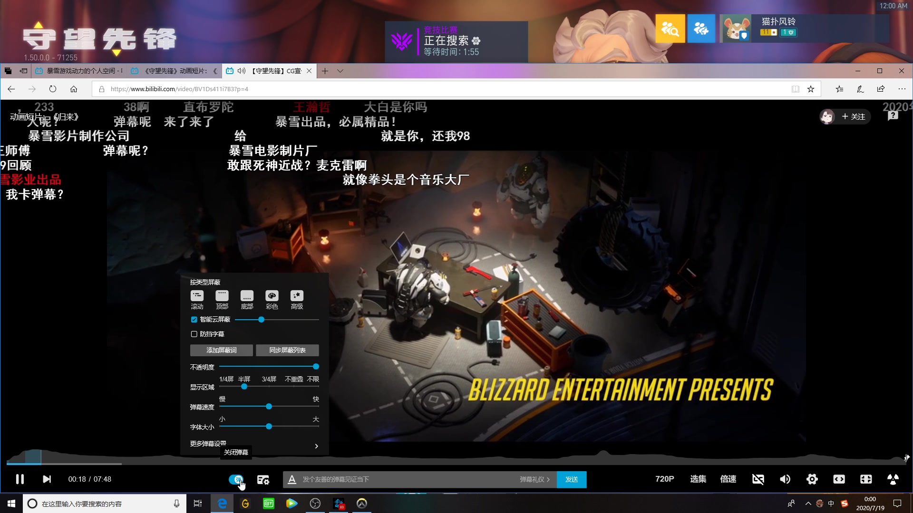The image size is (913, 513).
Task: Block 彩色 colored danmaku type
Action: coord(272,300)
